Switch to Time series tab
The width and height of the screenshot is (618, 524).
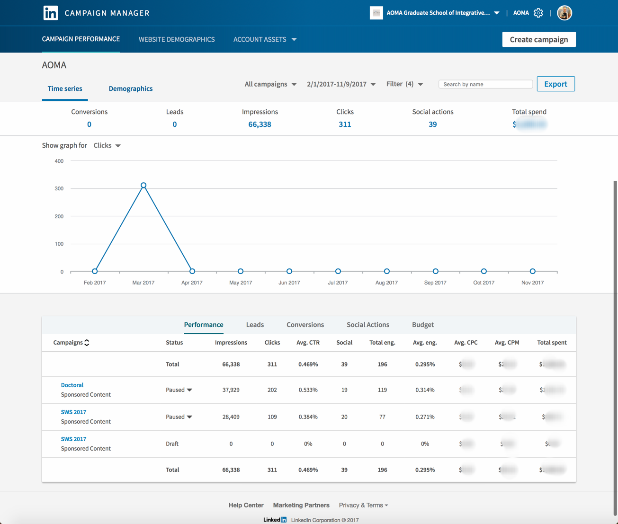click(65, 89)
